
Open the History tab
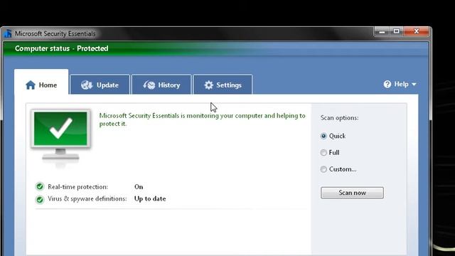click(161, 85)
